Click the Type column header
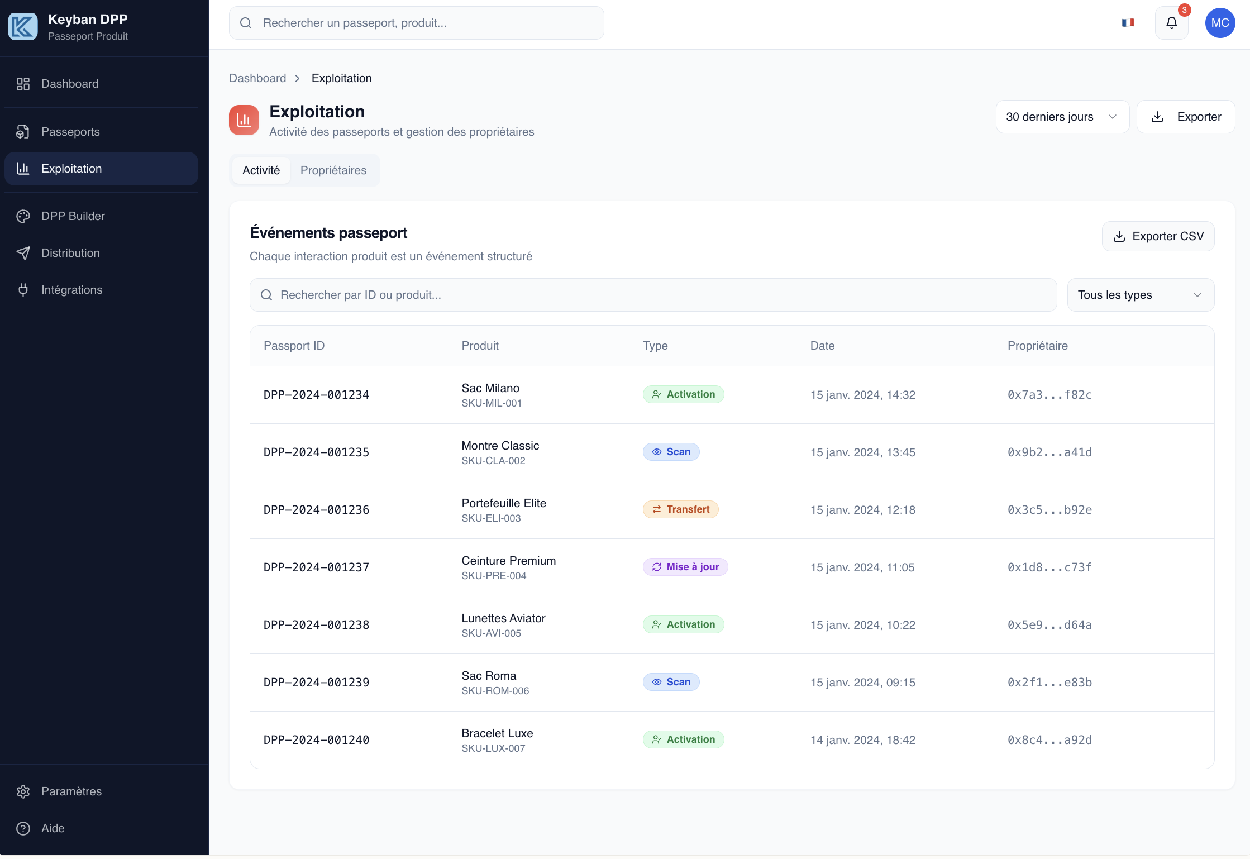Image resolution: width=1250 pixels, height=859 pixels. [x=655, y=346]
